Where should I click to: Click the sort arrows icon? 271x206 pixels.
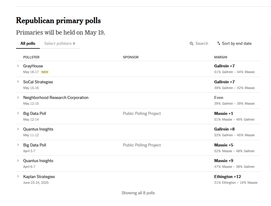tap(218, 43)
